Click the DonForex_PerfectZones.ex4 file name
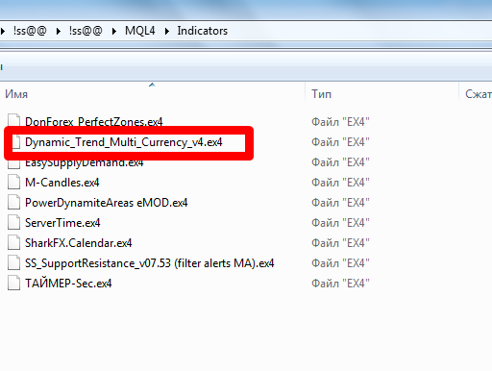 pos(94,122)
